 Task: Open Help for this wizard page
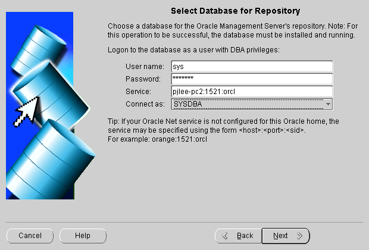coord(83,236)
